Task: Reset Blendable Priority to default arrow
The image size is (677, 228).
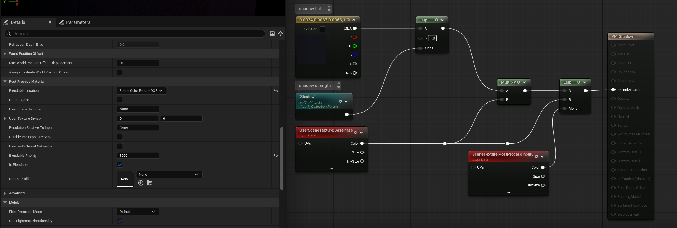Action: coord(276,156)
